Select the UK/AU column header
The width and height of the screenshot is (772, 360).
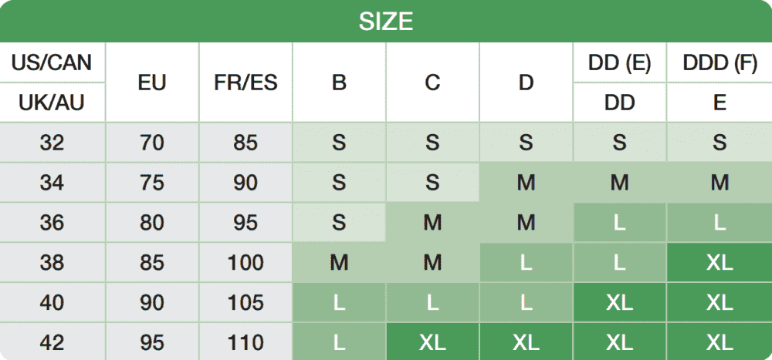(52, 103)
